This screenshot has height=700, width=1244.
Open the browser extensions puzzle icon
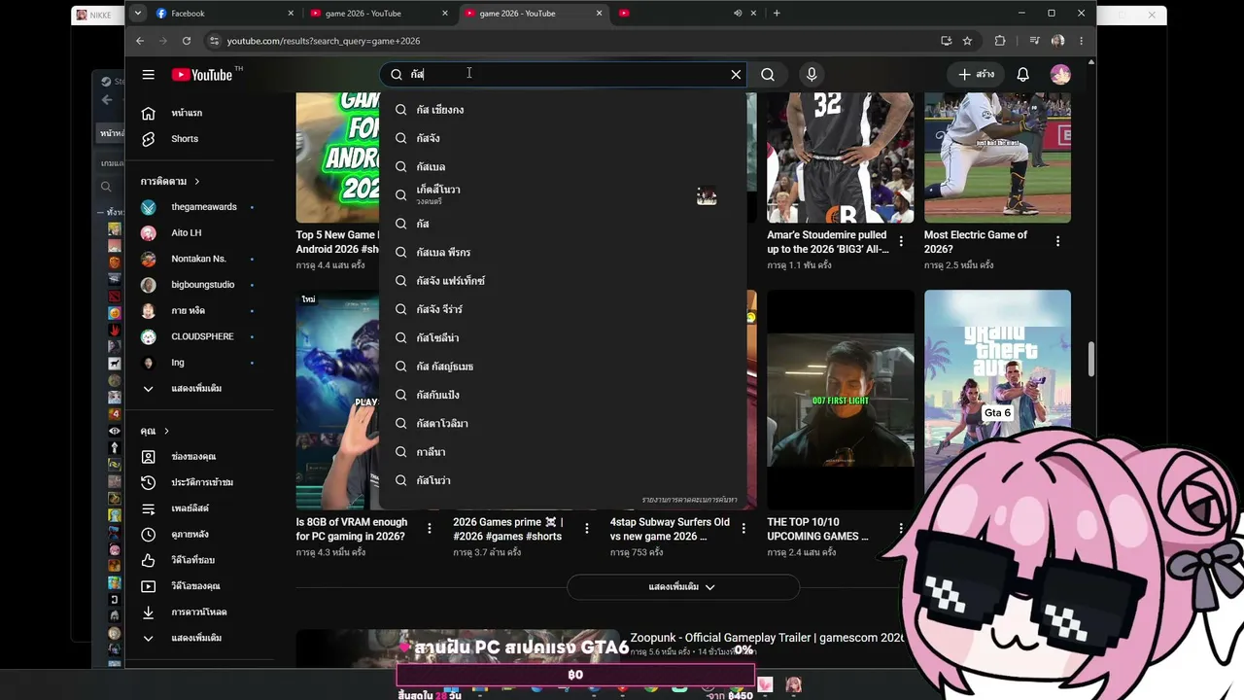tap(1000, 41)
